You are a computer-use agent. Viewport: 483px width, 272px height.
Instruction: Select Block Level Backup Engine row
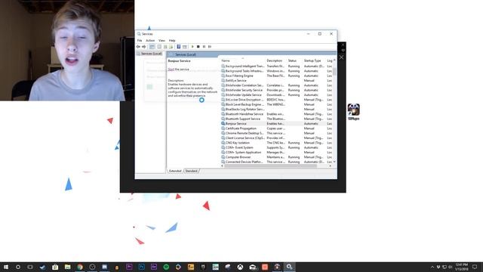pos(277,104)
